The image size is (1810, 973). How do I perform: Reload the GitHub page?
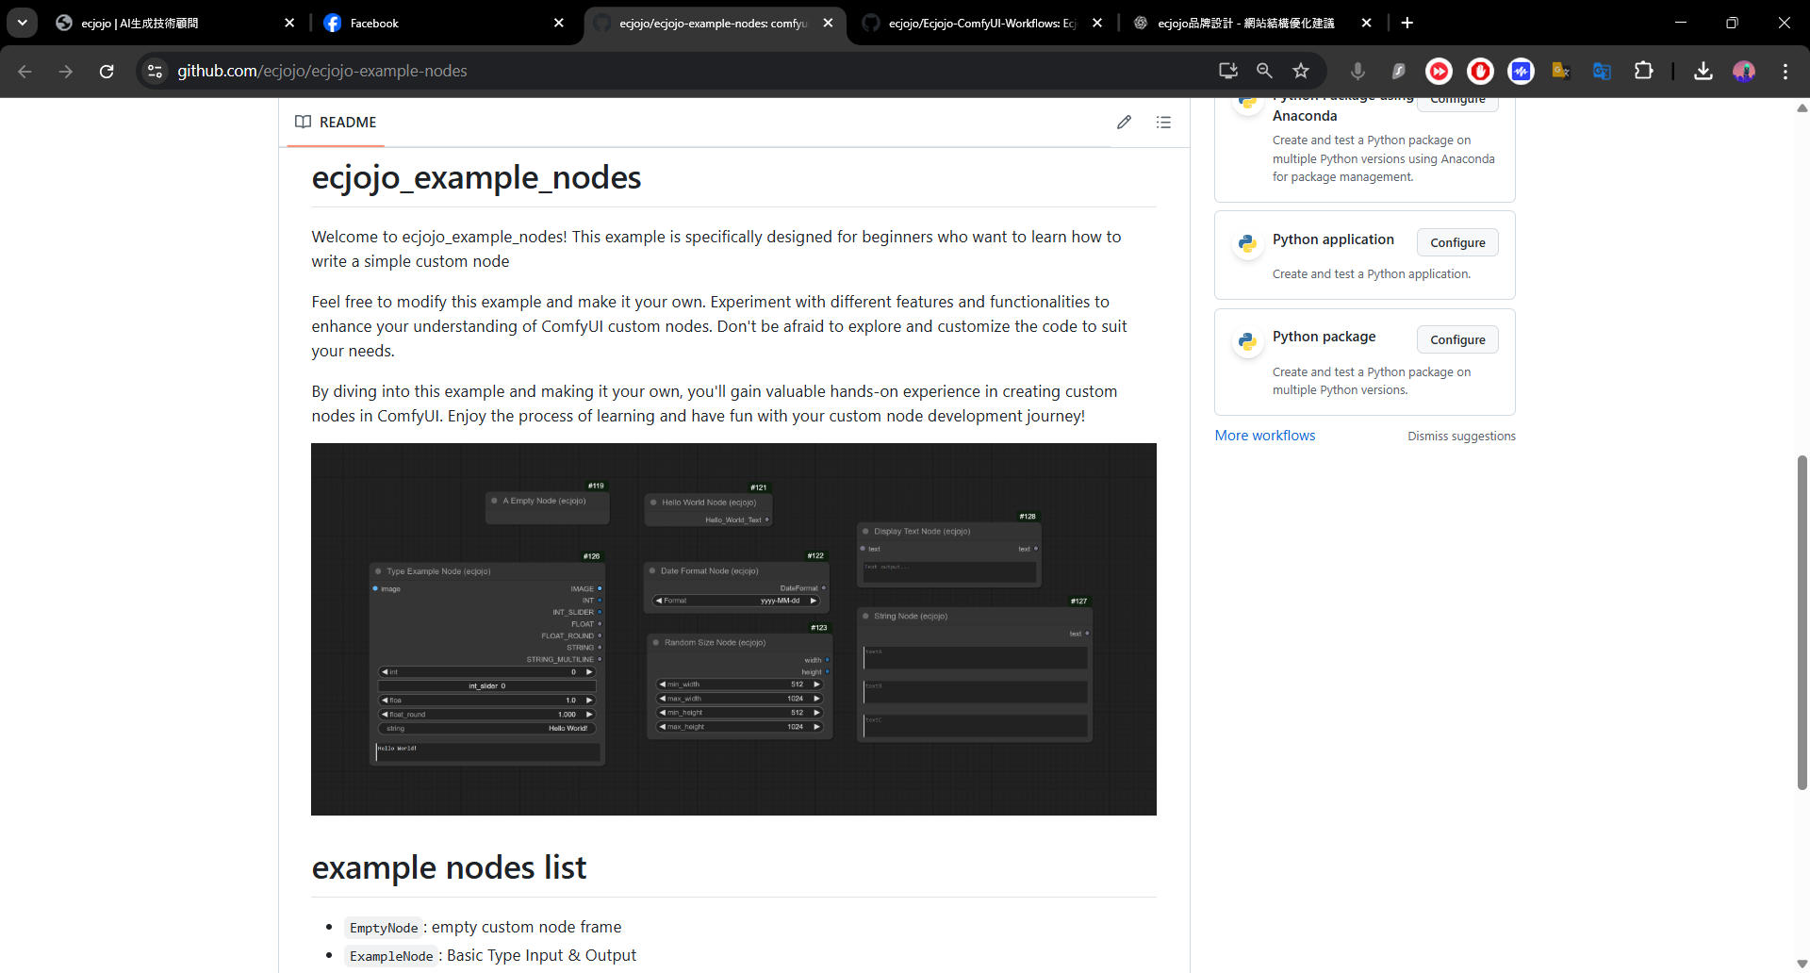click(107, 71)
